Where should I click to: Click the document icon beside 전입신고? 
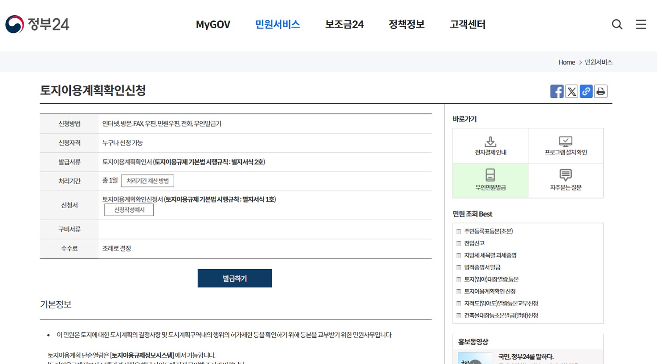pyautogui.click(x=458, y=243)
